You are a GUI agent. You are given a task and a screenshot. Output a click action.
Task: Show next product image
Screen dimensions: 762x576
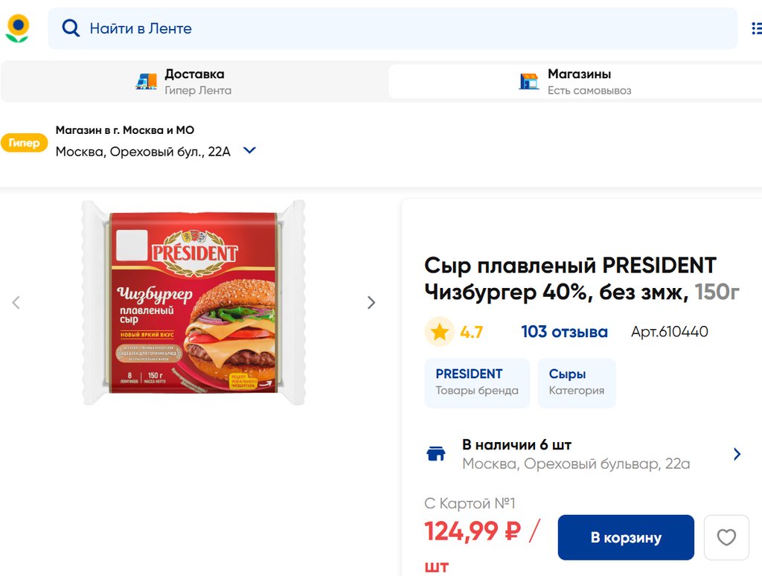(371, 302)
